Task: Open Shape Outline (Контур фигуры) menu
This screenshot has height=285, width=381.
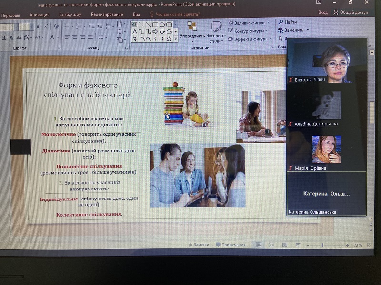Action: [x=248, y=31]
